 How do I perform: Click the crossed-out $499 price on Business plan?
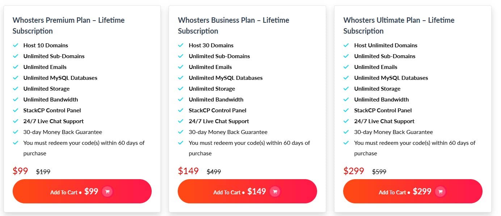(x=214, y=172)
